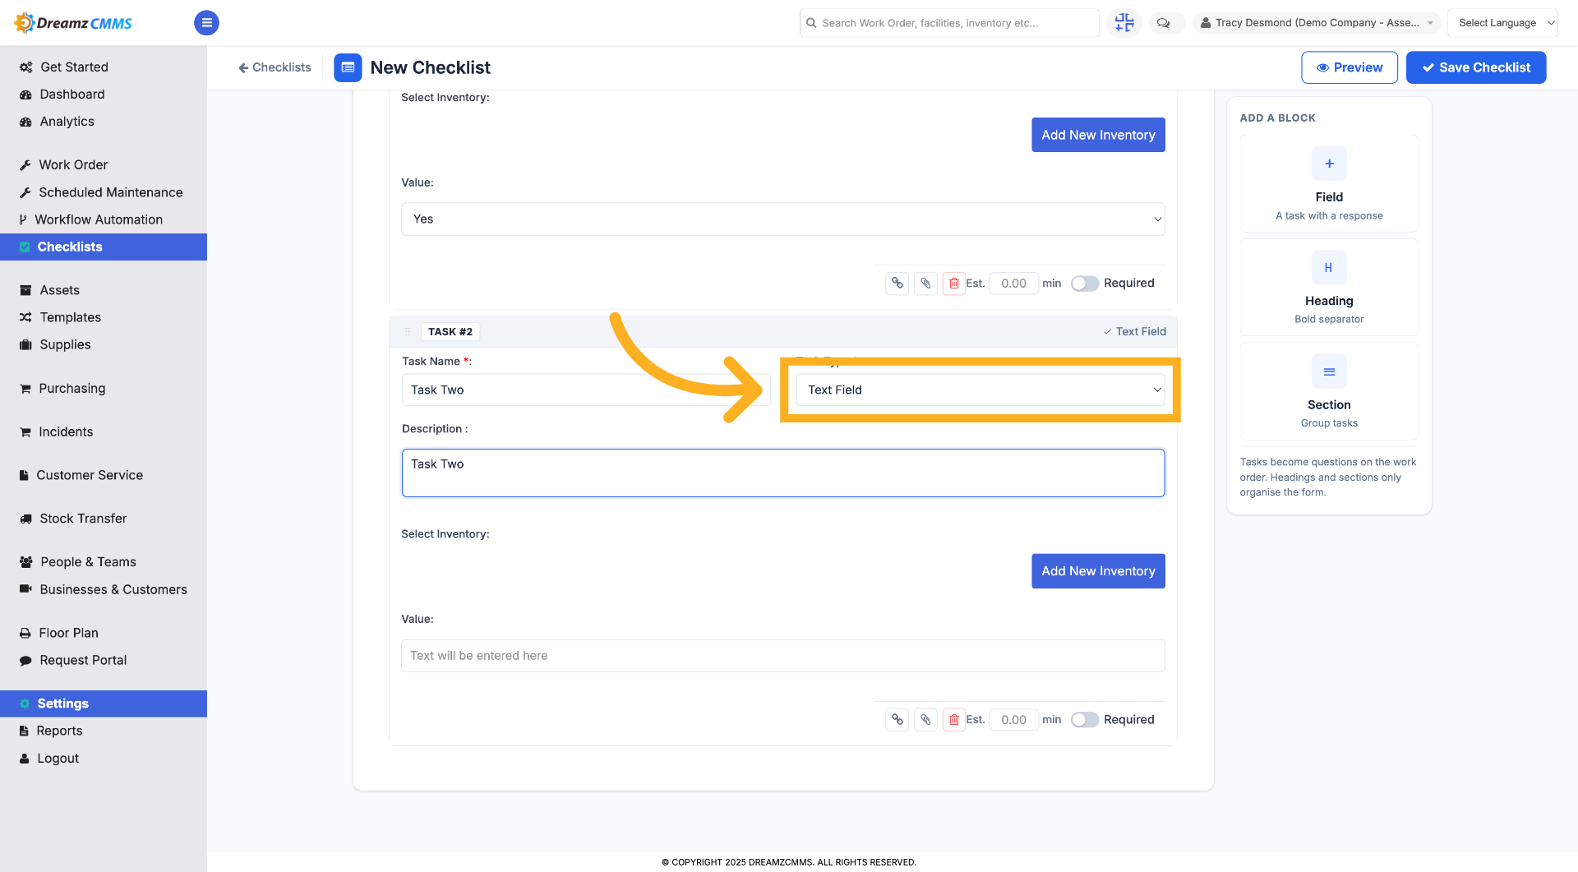
Task: Click the Task Name field containing Task Two
Action: point(586,390)
